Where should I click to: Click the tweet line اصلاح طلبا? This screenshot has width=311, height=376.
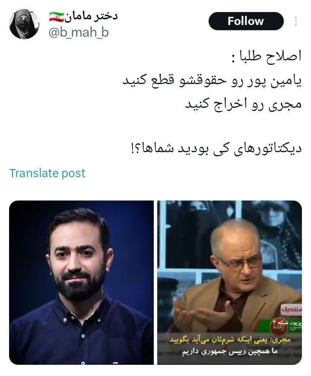tap(266, 56)
